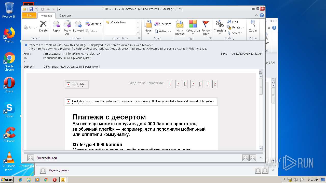
Task: Go to previous item arrow
Action: (x=48, y=9)
